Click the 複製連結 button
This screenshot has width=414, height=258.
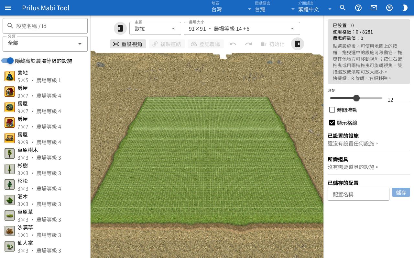coord(167,44)
